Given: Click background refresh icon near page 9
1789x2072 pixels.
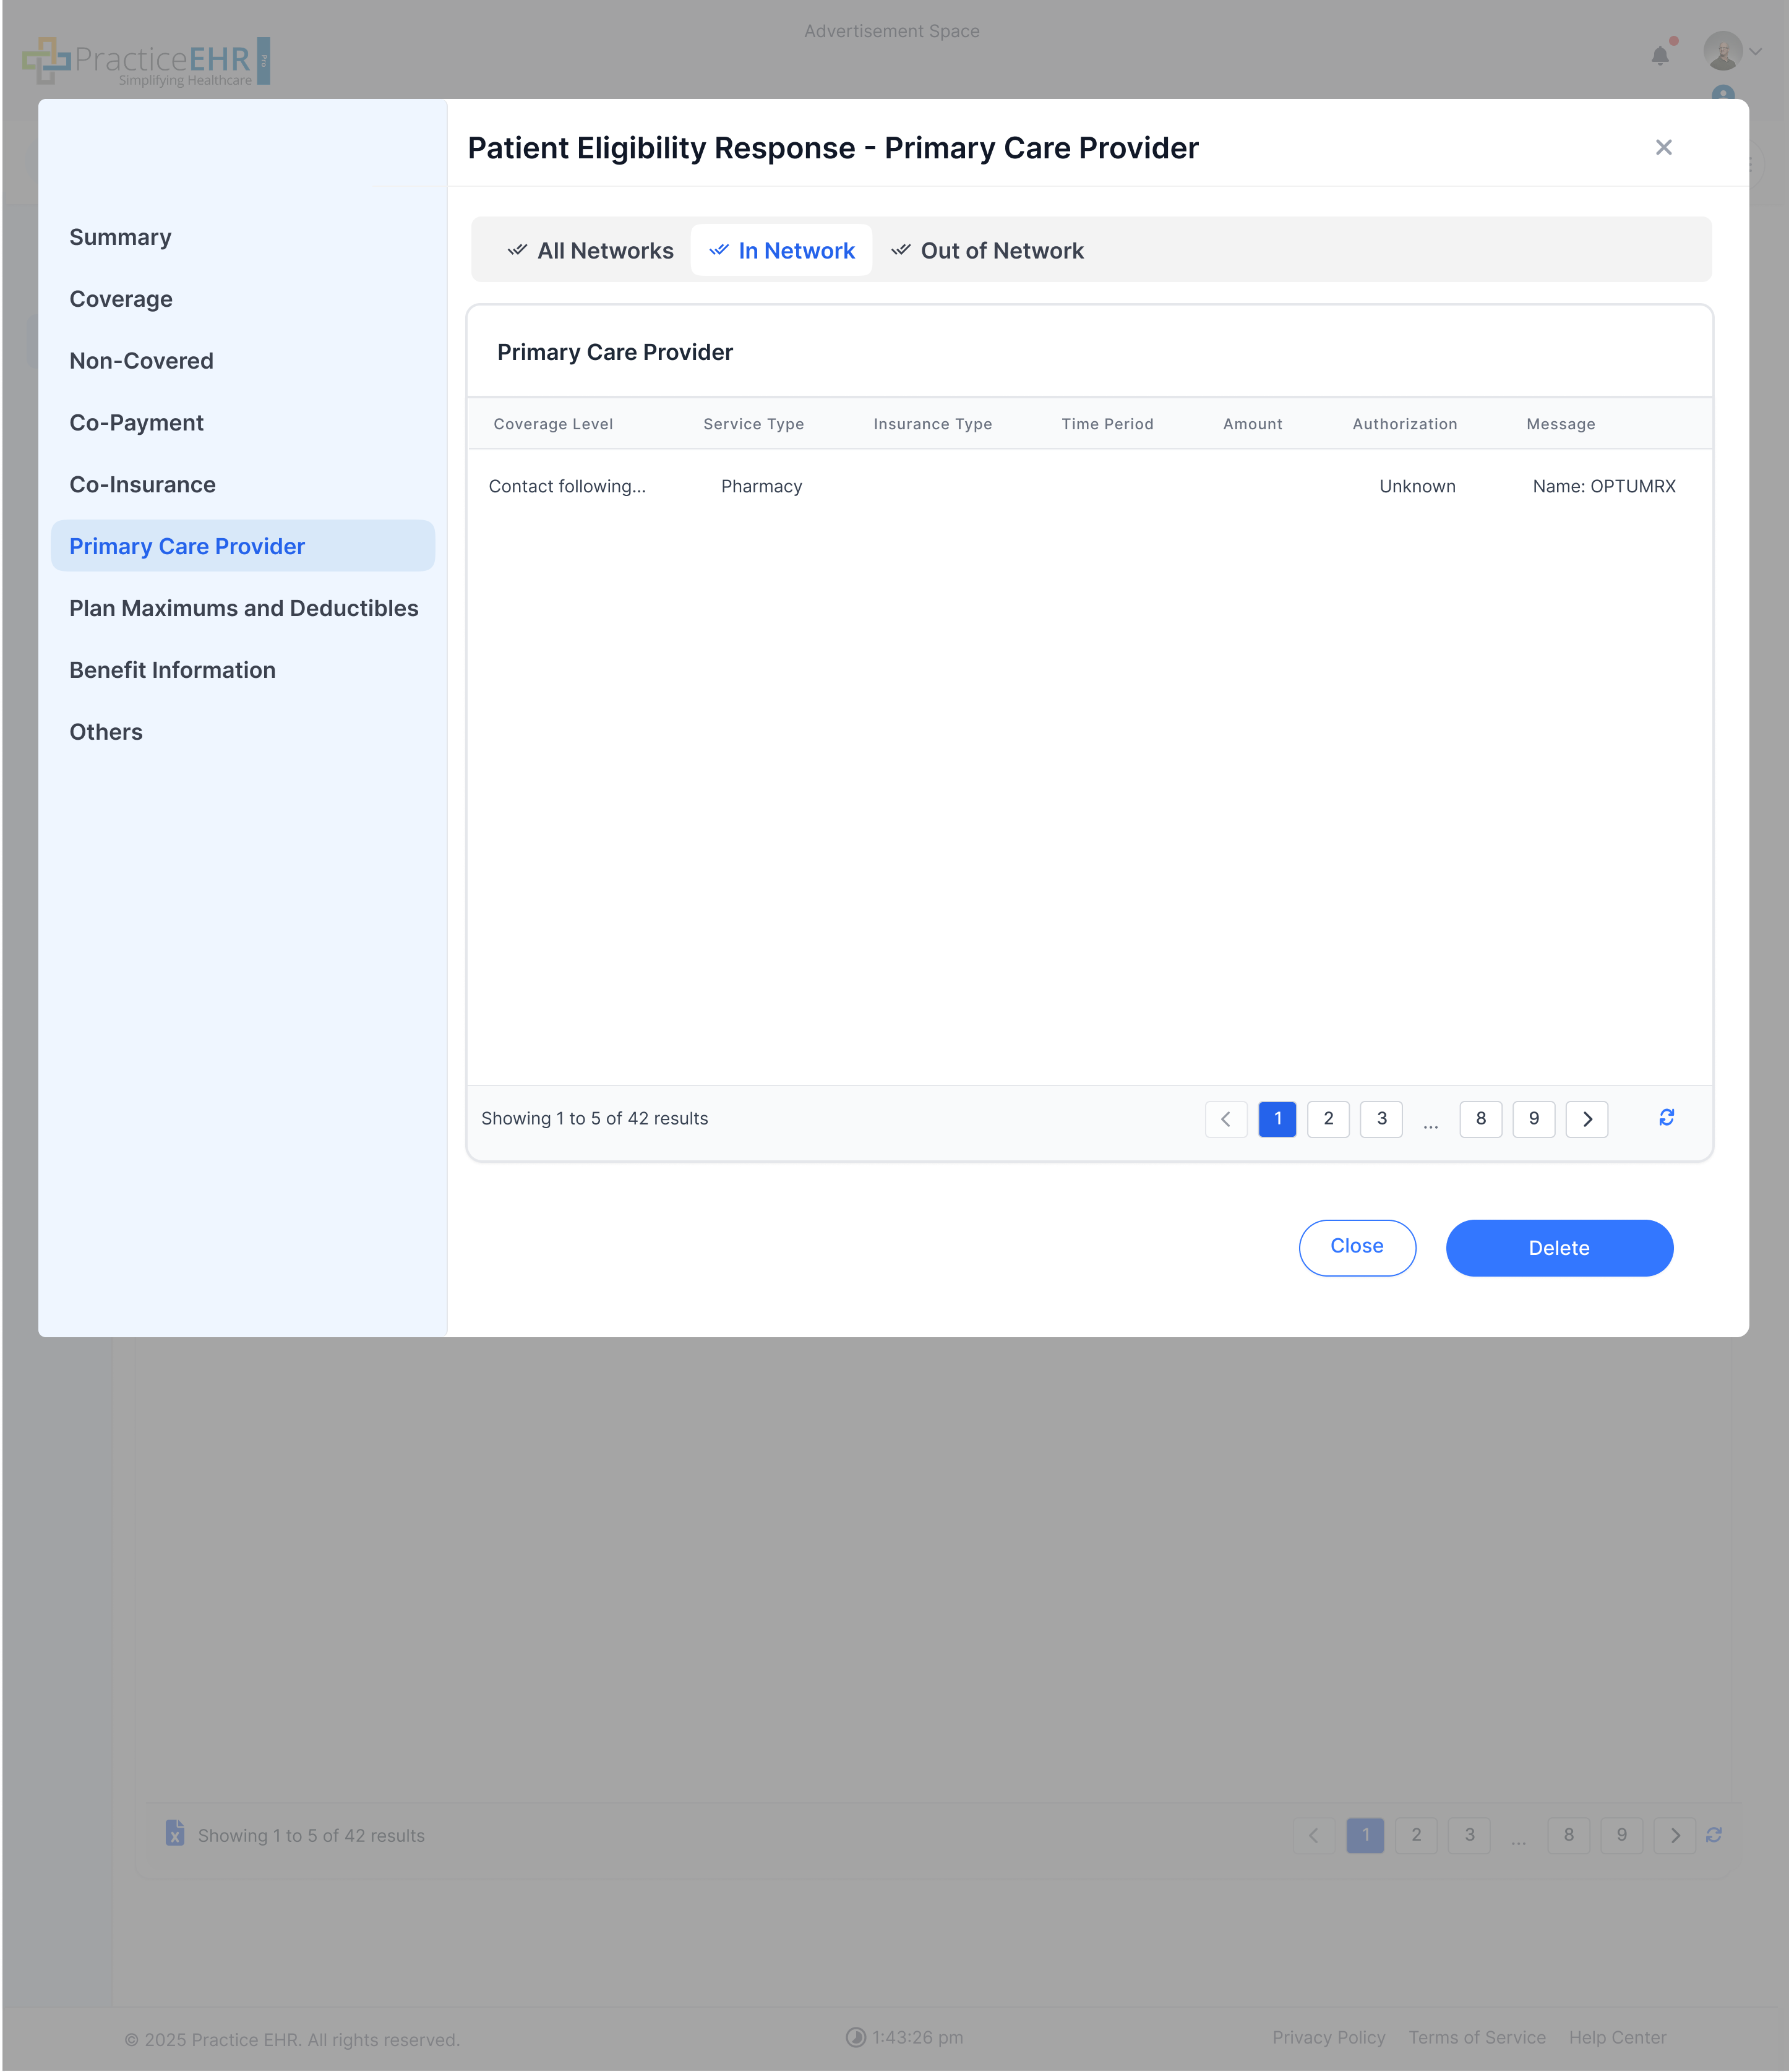Looking at the screenshot, I should point(1714,1835).
